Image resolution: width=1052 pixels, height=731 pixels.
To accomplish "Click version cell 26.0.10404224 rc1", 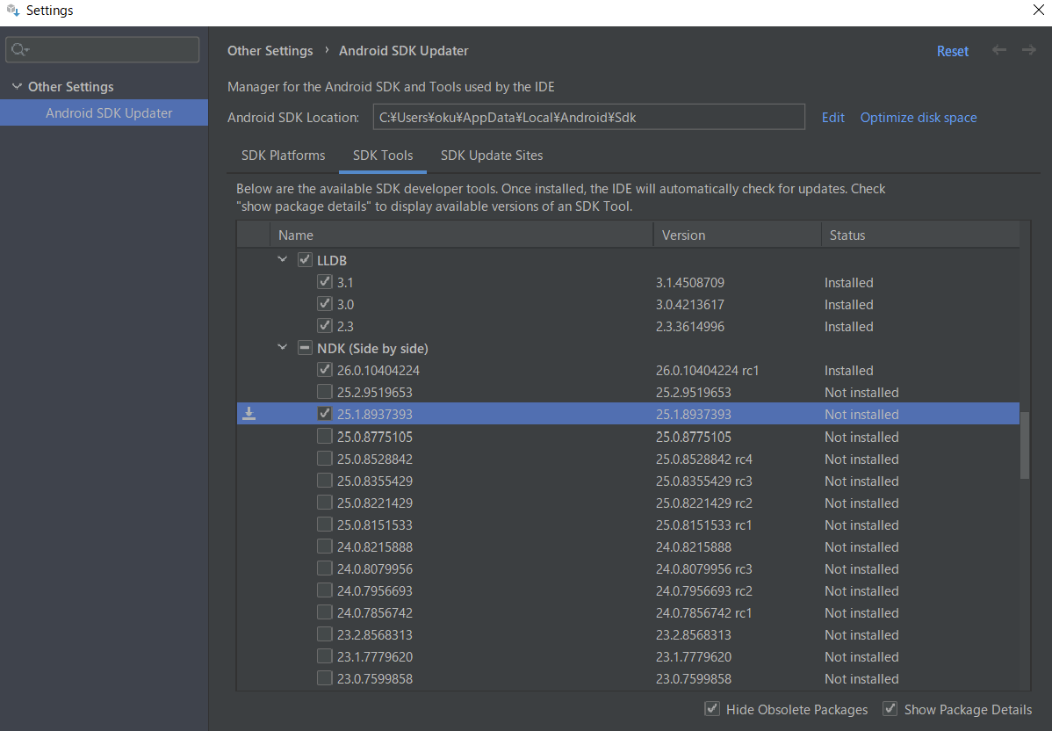I will click(x=707, y=371).
